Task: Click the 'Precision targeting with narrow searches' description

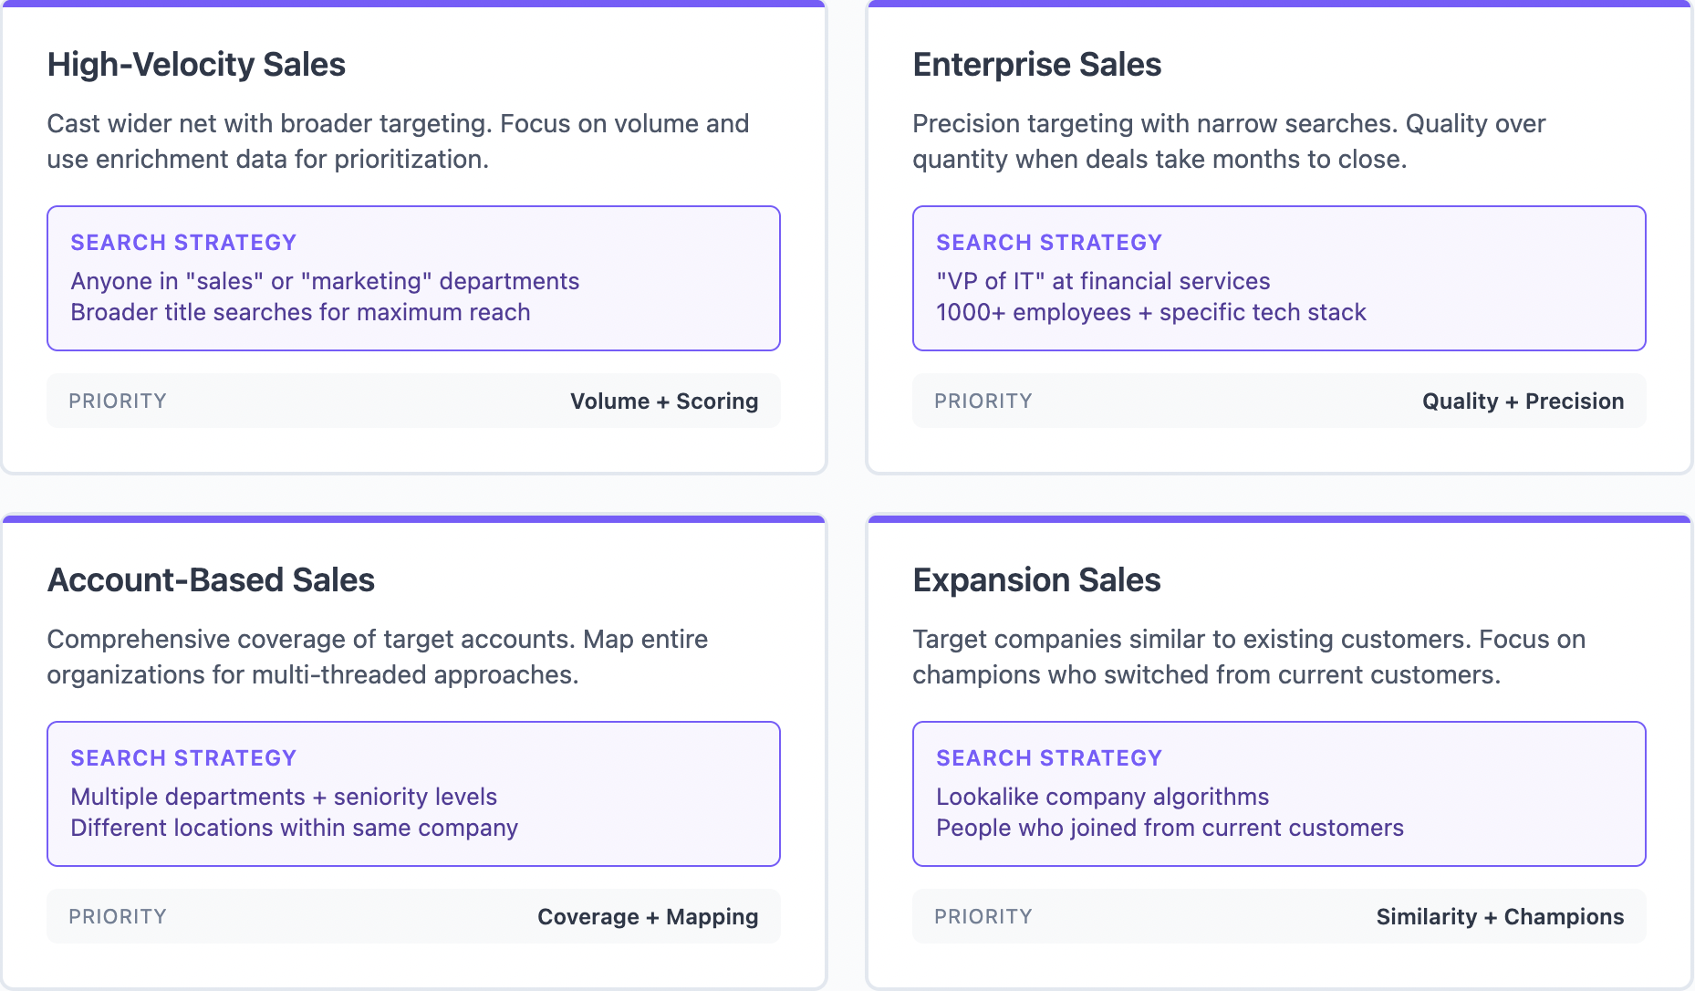Action: pos(1229,141)
